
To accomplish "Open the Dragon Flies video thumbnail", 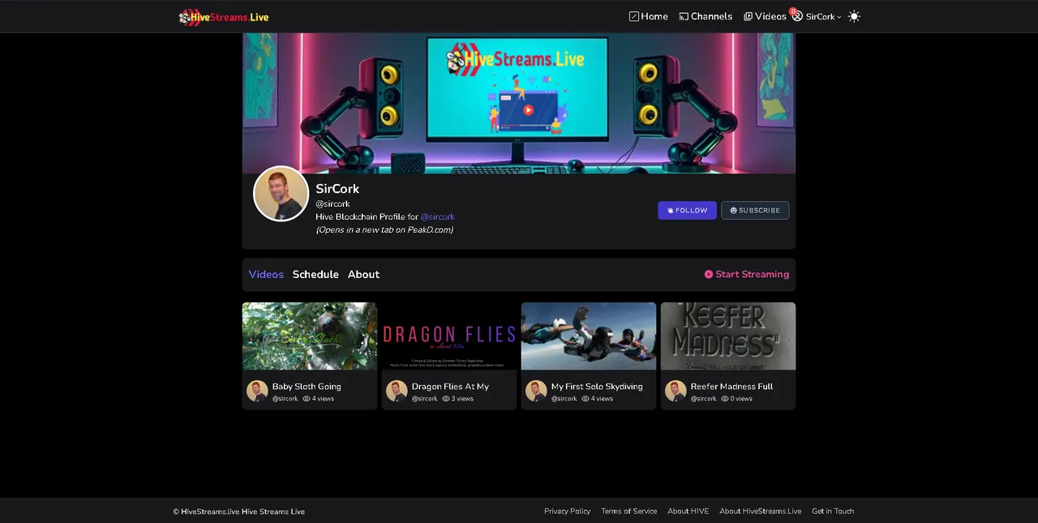I will [449, 336].
